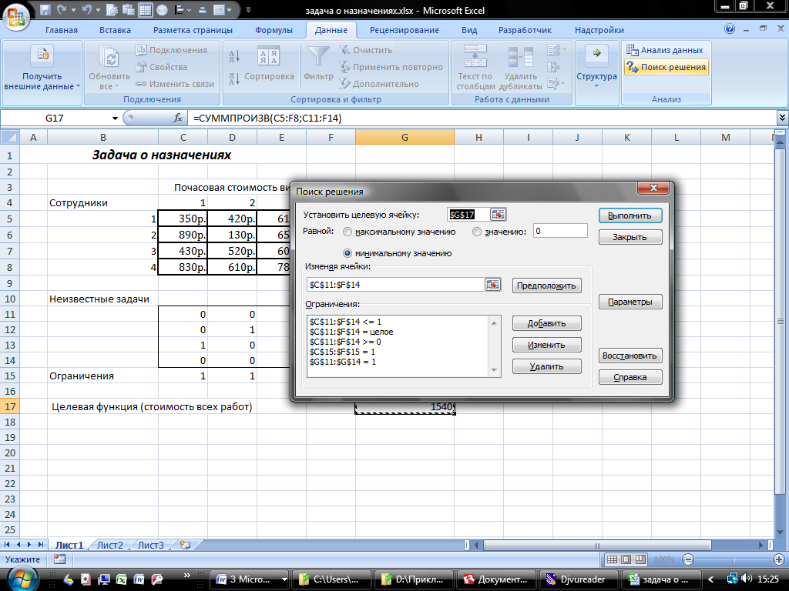Select the максимальному значению radio button
The height and width of the screenshot is (591, 789).
click(347, 232)
